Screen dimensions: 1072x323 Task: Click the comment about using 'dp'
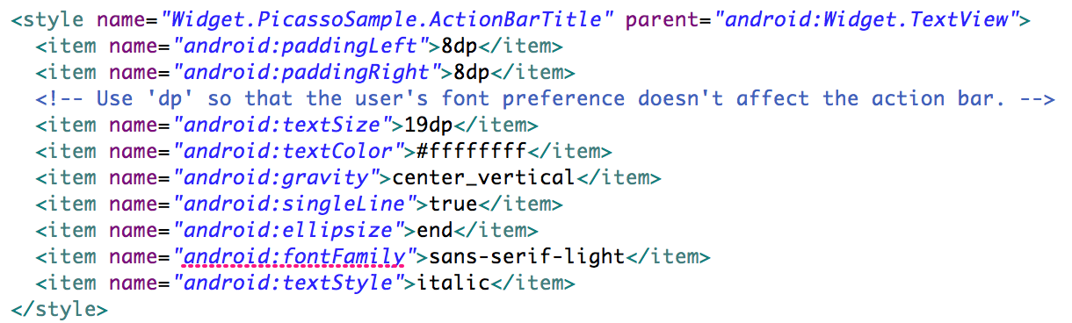pos(545,97)
